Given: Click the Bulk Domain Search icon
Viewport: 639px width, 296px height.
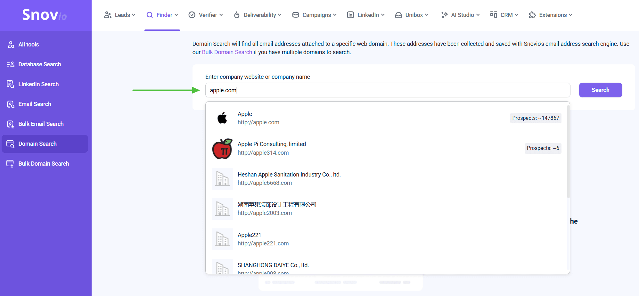Looking at the screenshot, I should [x=10, y=164].
